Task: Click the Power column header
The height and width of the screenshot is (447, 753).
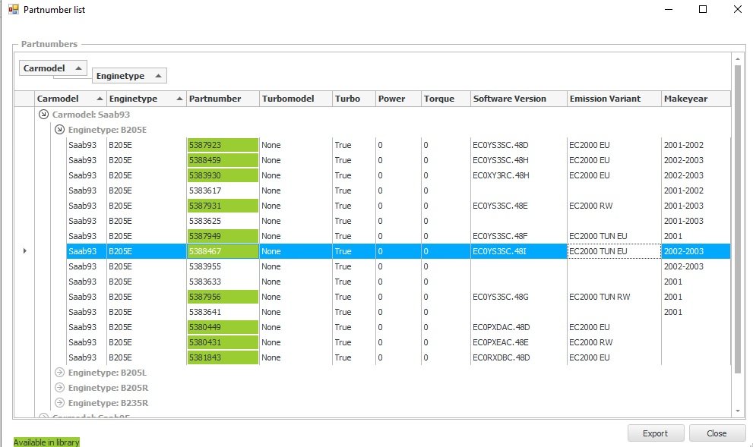Action: tap(399, 99)
